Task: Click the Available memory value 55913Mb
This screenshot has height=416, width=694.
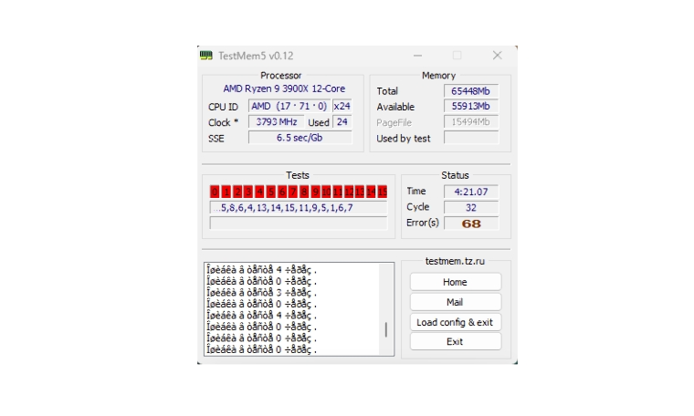Action: (x=471, y=107)
